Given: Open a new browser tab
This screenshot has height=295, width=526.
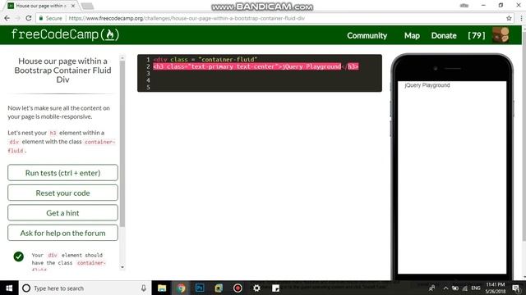Looking at the screenshot, I should click(87, 6).
